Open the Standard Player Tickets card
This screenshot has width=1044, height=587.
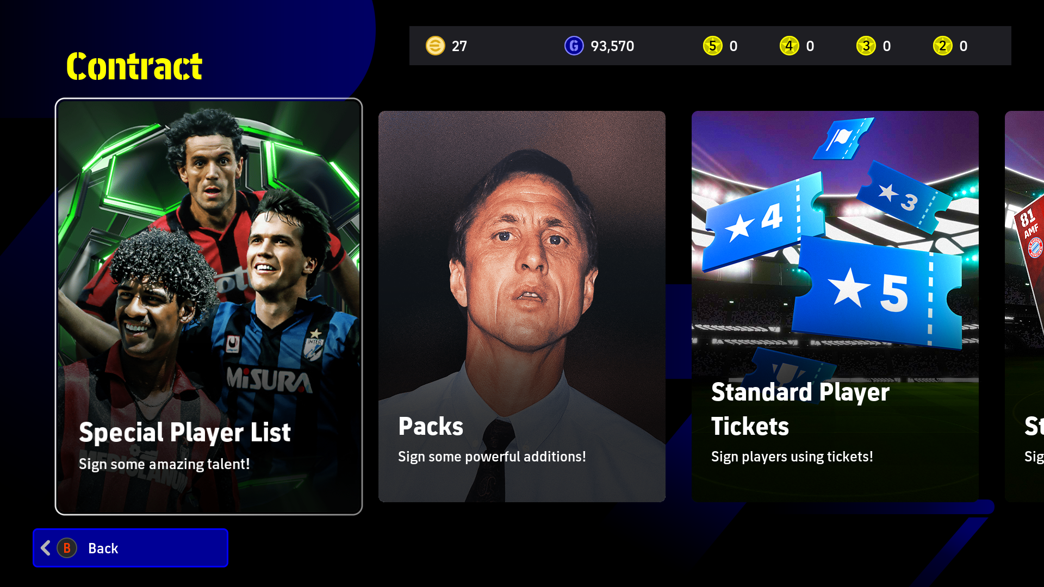pos(835,307)
